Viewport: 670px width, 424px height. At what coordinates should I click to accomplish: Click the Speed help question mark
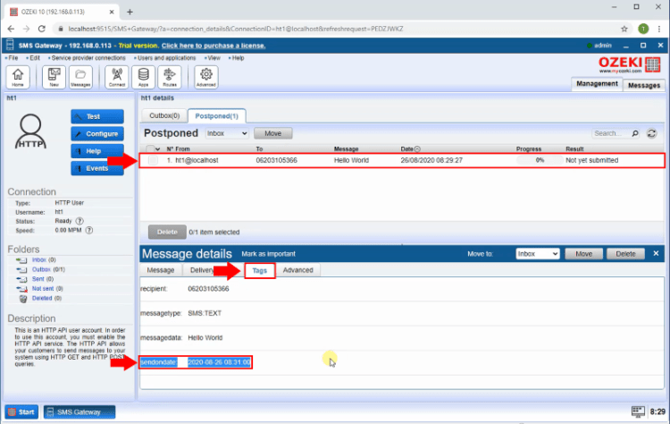click(88, 230)
